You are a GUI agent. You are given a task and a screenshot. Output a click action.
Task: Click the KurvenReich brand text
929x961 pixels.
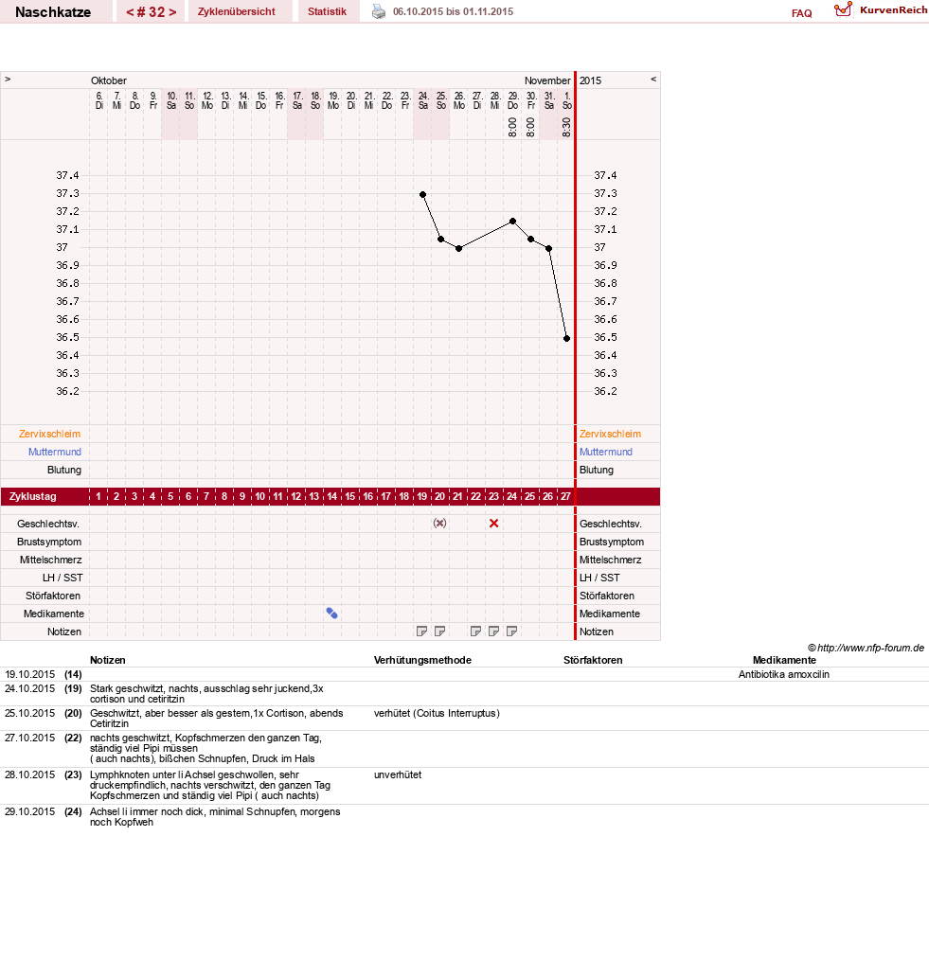click(x=893, y=9)
